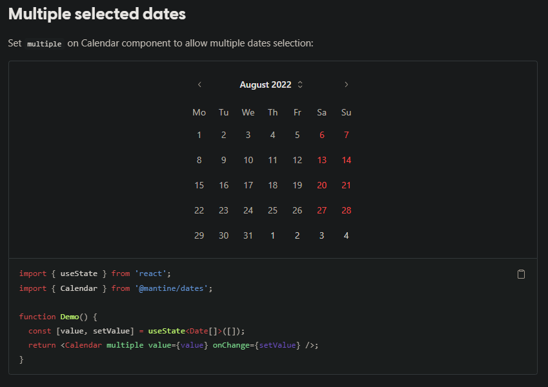Screen dimensions: 548x387
Task: Choose Sunday the 14th
Action: coord(347,160)
